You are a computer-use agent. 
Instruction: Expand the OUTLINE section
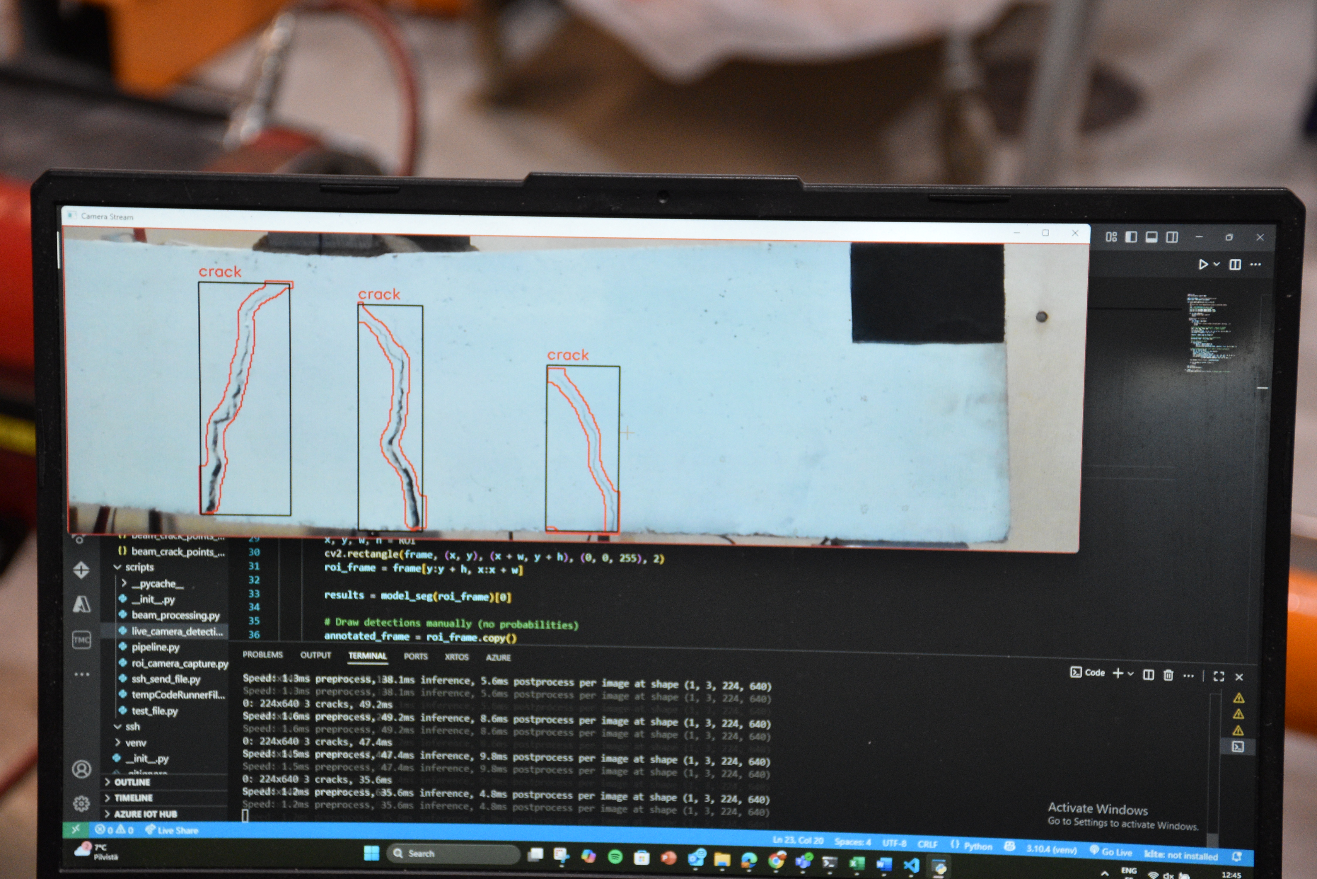click(x=132, y=782)
